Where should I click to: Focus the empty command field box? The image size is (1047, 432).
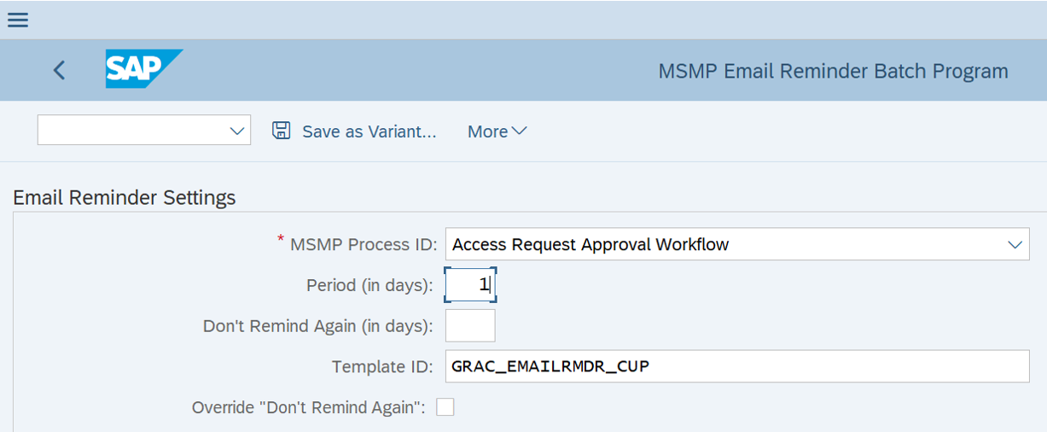144,131
